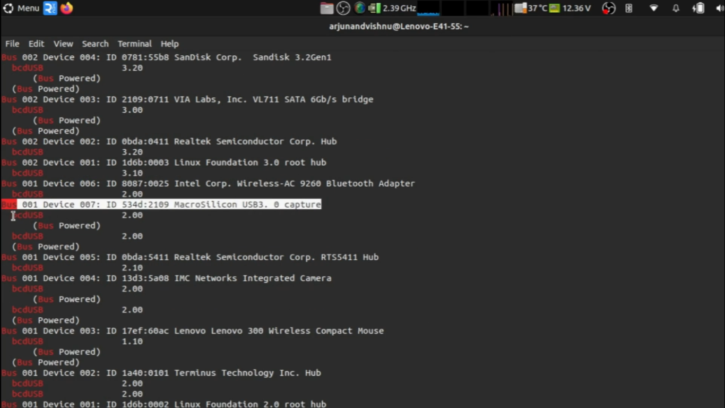725x408 pixels.
Task: Open the RealVNC viewer from the panel
Action: [x=50, y=8]
